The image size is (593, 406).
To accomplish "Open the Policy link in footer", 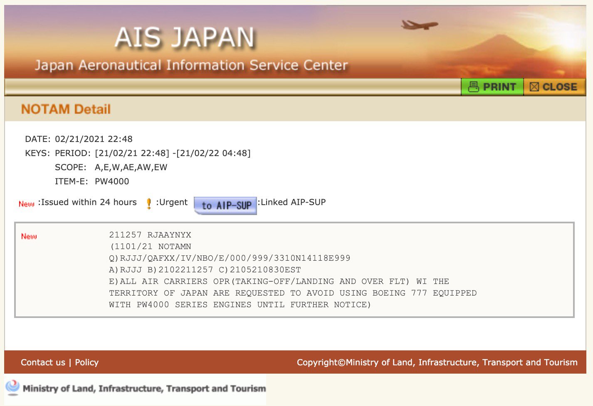I will [x=87, y=362].
